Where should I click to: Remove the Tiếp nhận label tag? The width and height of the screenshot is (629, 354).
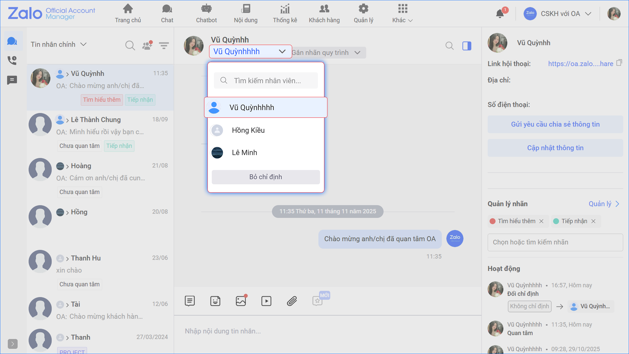(x=593, y=221)
